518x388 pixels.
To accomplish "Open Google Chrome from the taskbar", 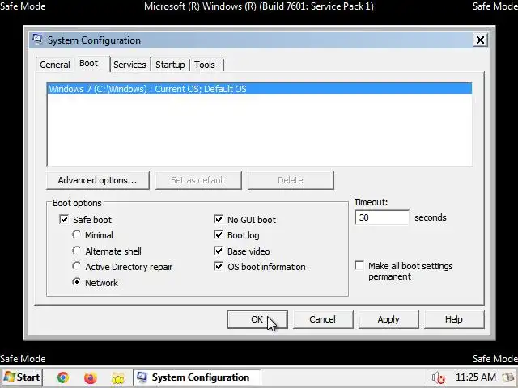I will [x=63, y=377].
